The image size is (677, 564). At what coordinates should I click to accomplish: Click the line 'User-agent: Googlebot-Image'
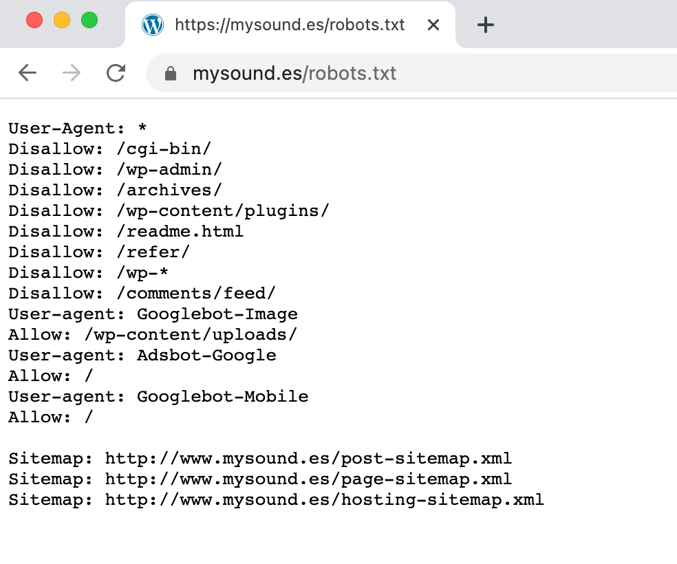click(x=153, y=314)
